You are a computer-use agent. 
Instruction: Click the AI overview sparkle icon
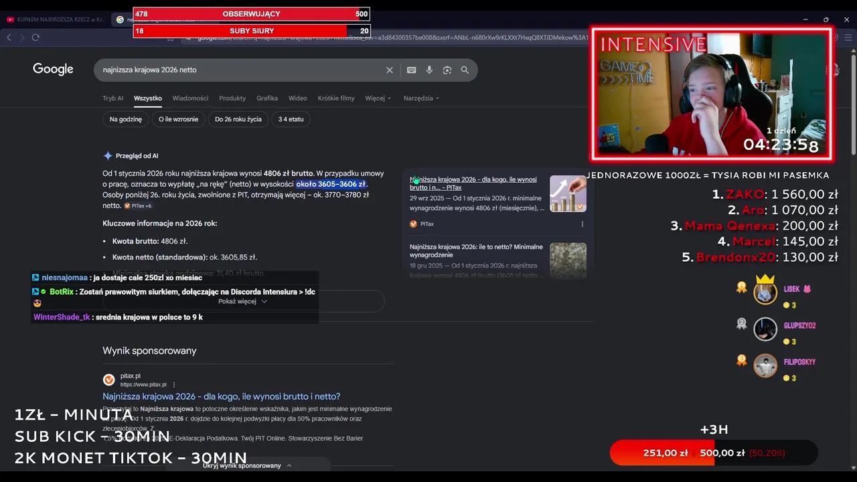coord(108,155)
